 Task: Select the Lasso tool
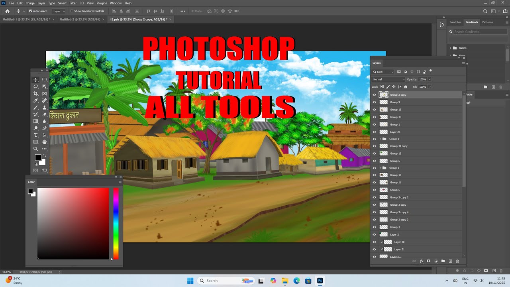pos(36,86)
